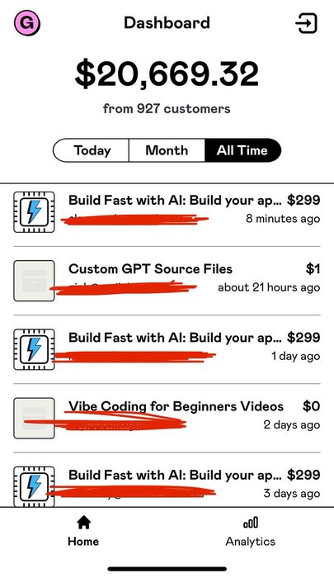The width and height of the screenshot is (334, 578).
Task: Open Vibe Coding for Beginners Videos sale
Action: pos(167,418)
